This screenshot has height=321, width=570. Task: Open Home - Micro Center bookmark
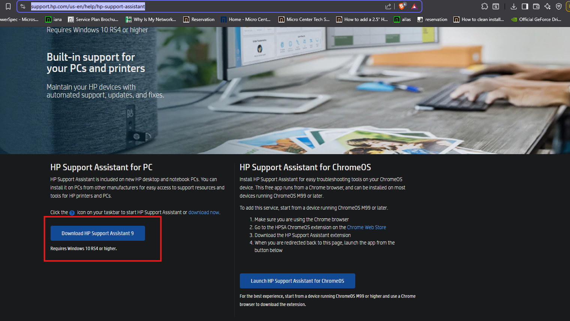246,19
